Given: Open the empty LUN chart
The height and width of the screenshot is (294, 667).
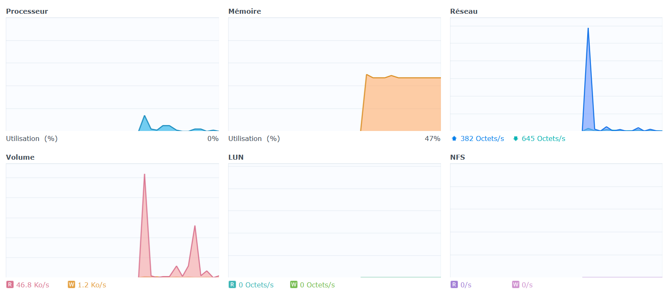Looking at the screenshot, I should [335, 220].
